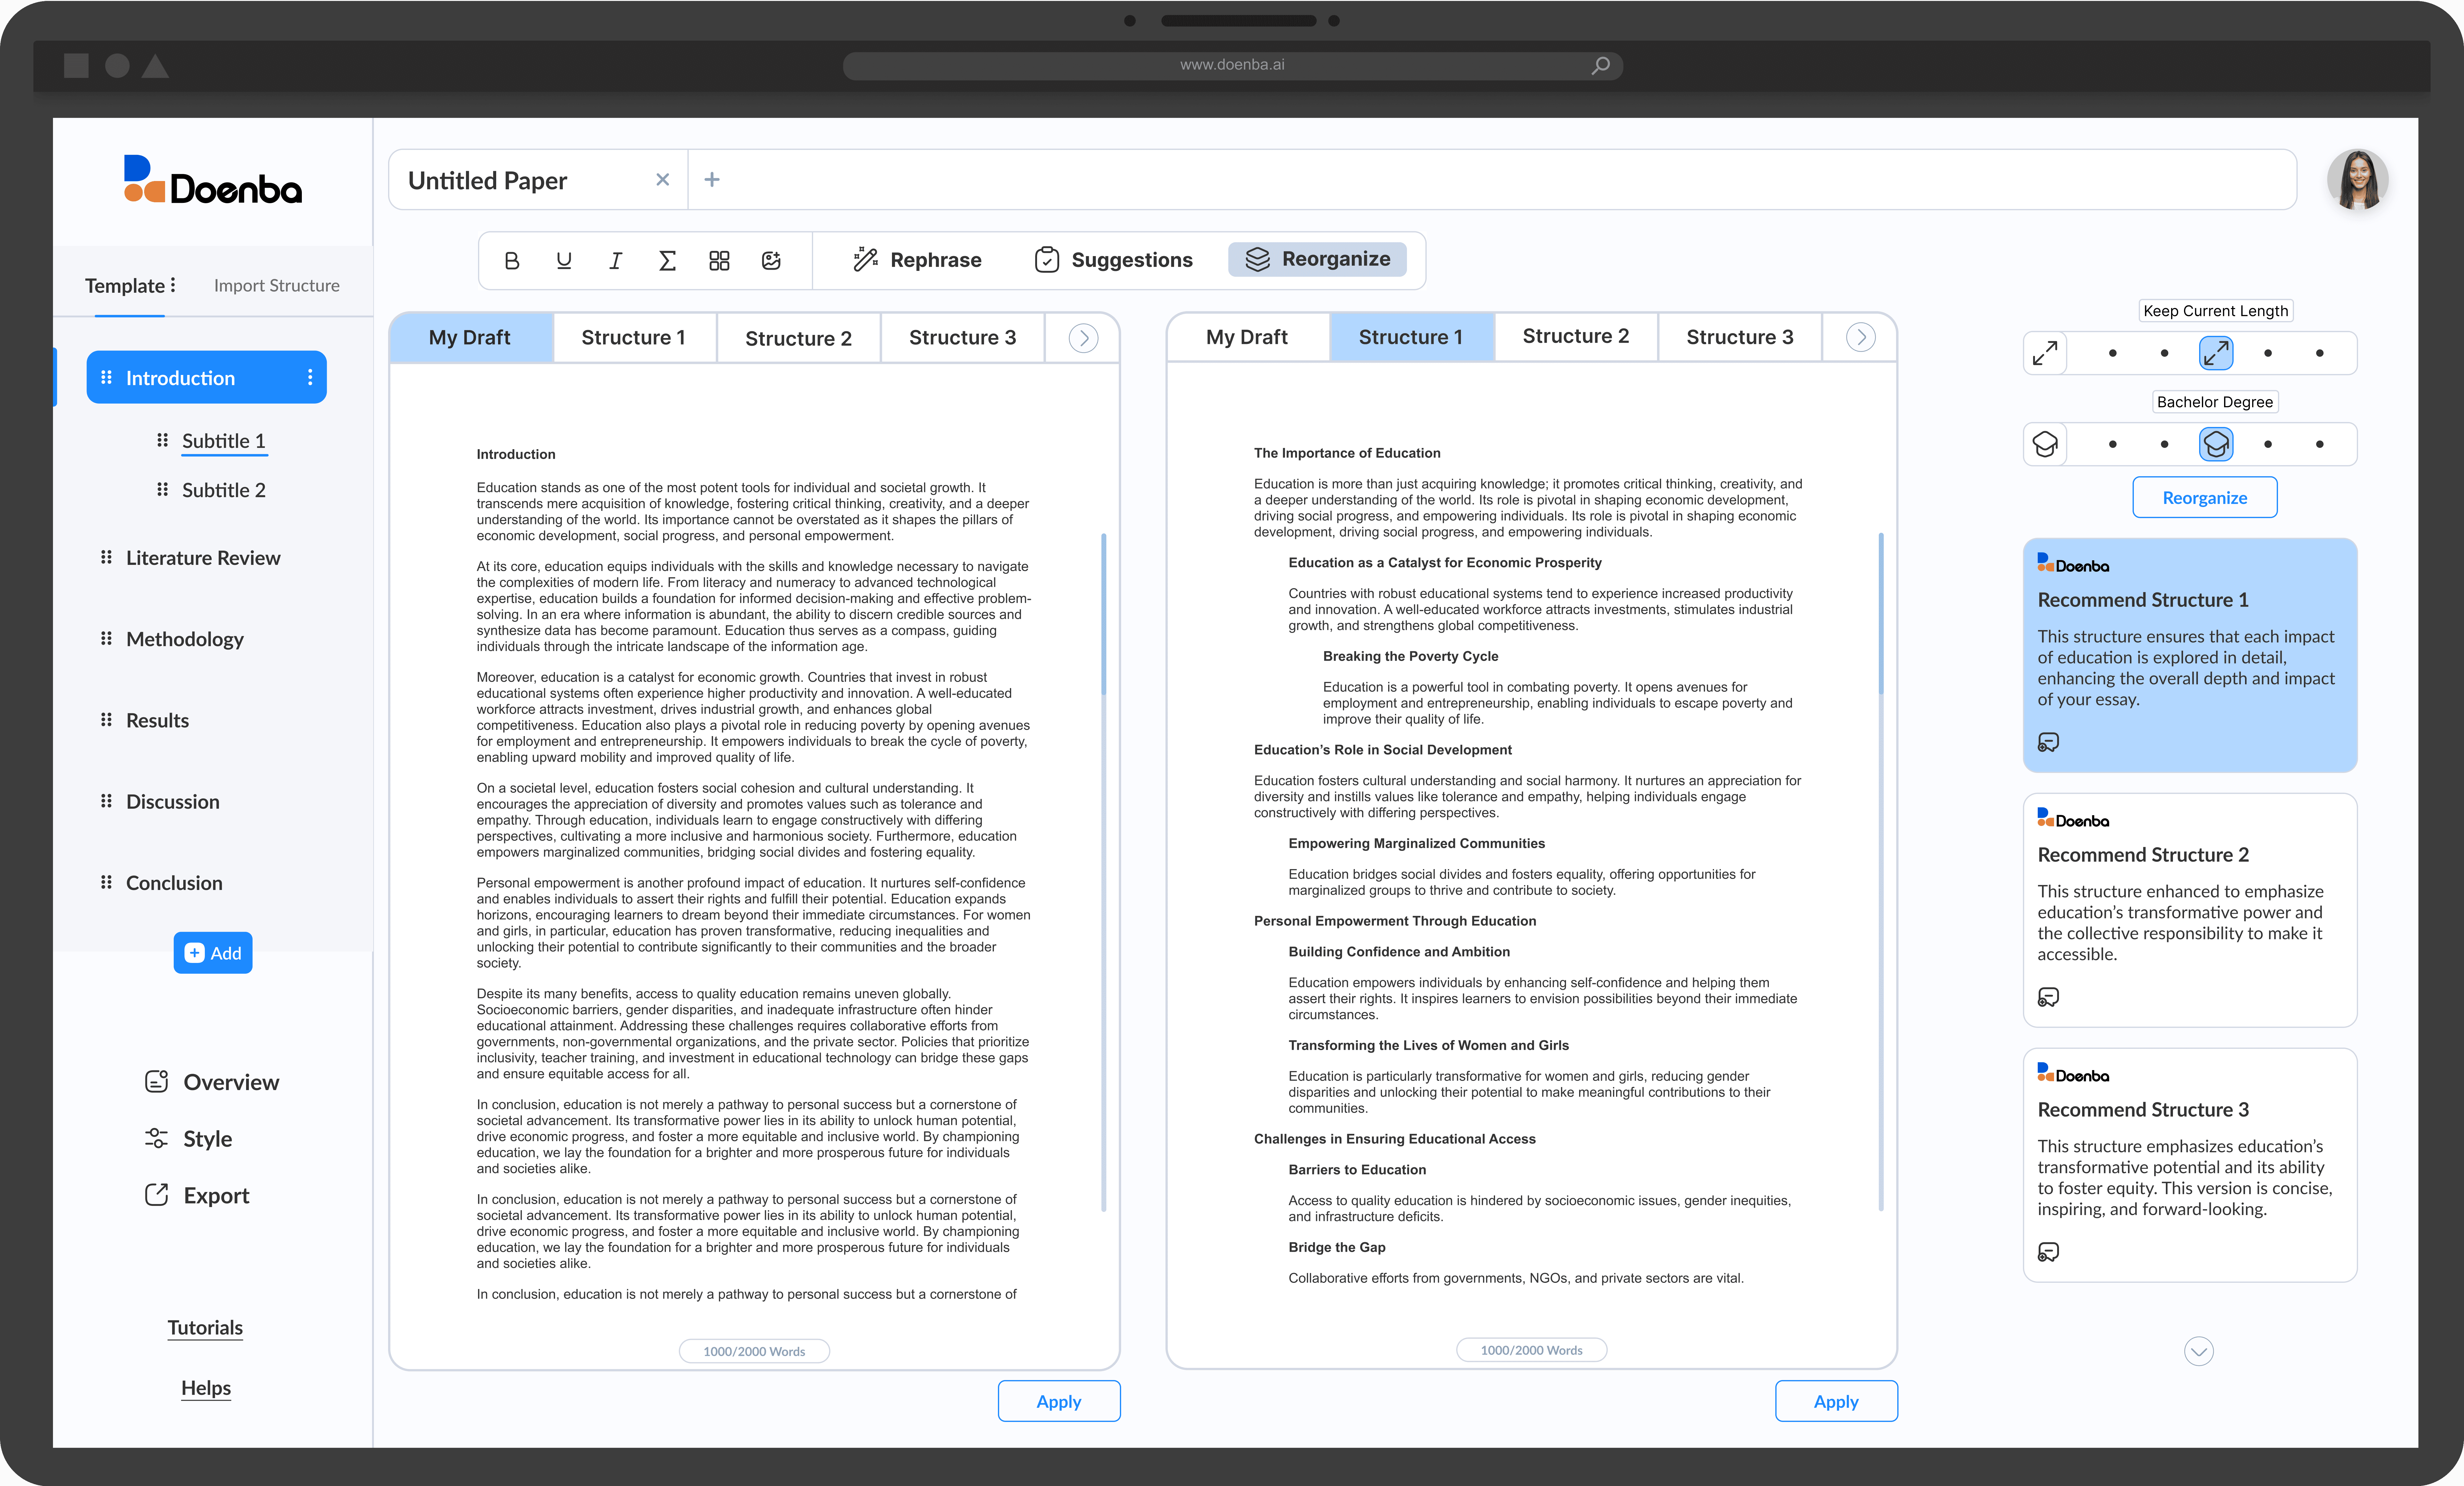Open chat for Recommend Structure 3
This screenshot has height=1486, width=2464.
[x=2049, y=1252]
